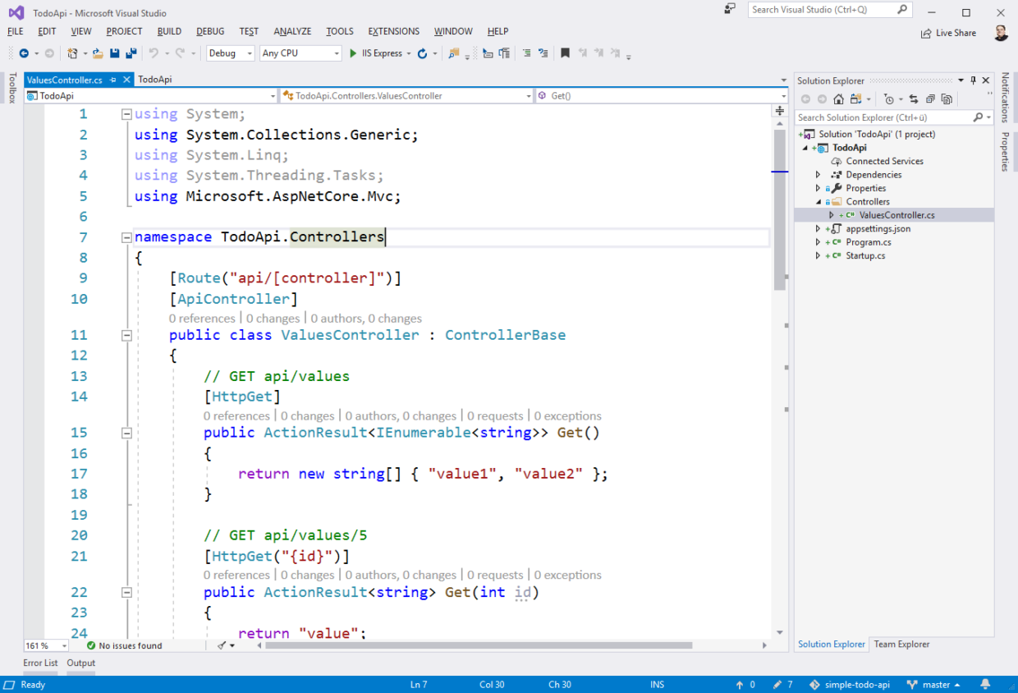1018x693 pixels.
Task: Open the DEBUG menu
Action: coord(210,31)
